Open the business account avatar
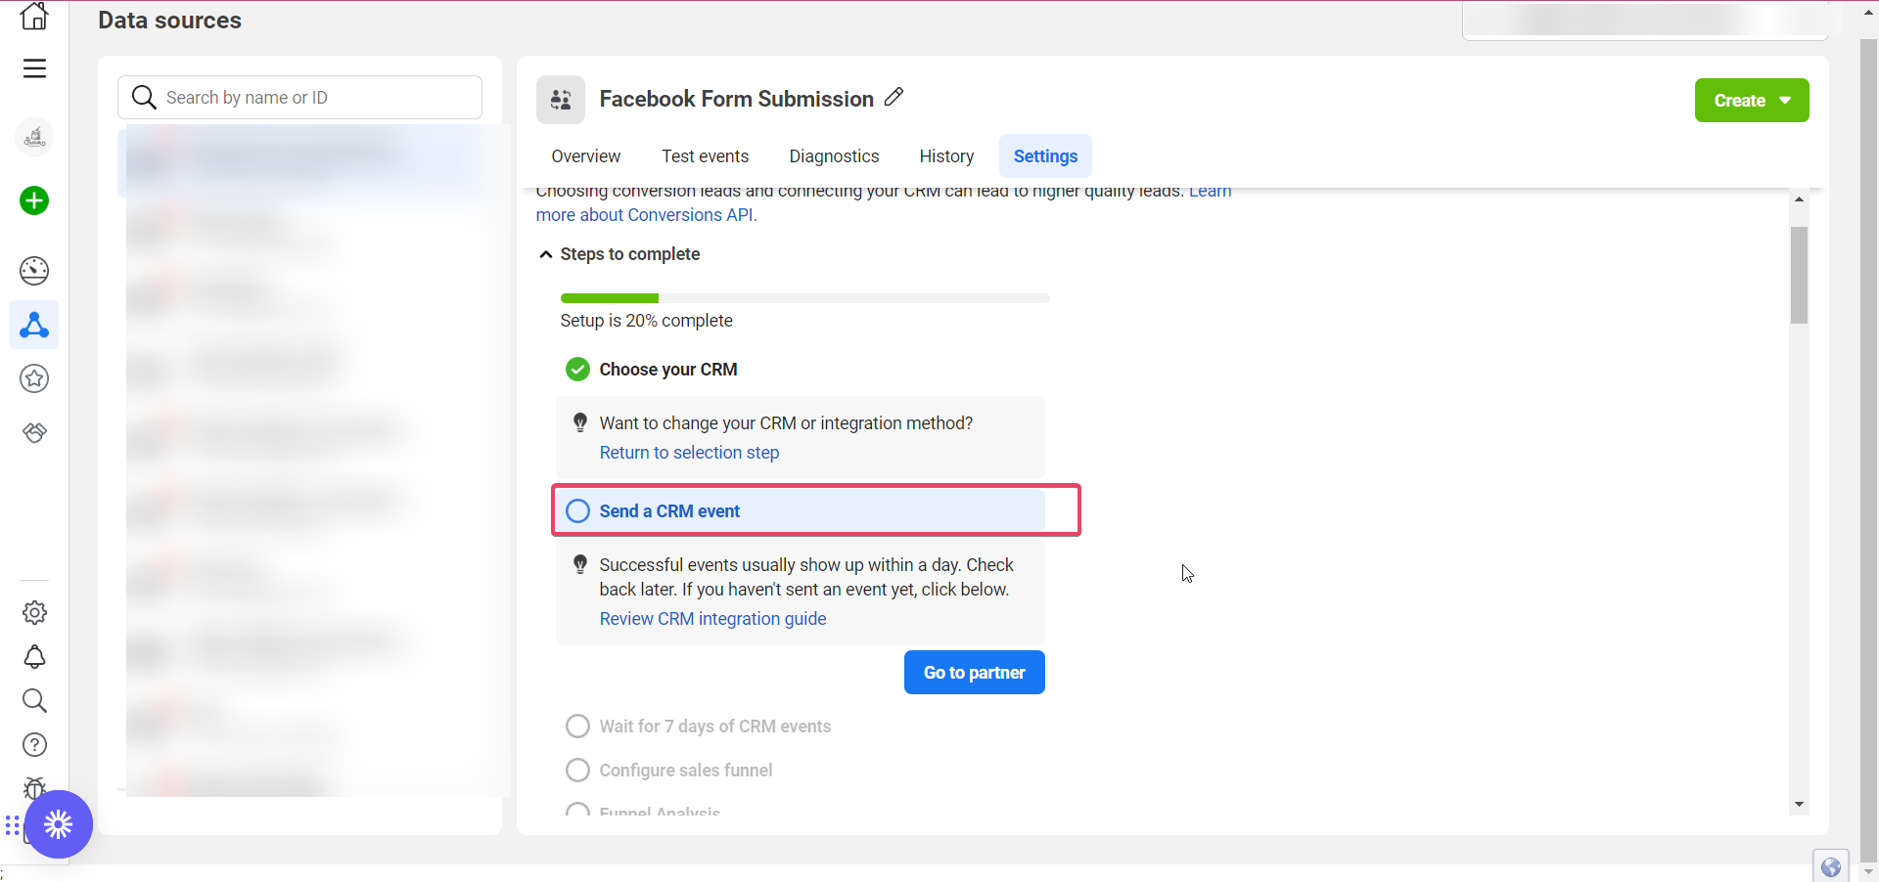This screenshot has width=1879, height=882. [x=34, y=138]
